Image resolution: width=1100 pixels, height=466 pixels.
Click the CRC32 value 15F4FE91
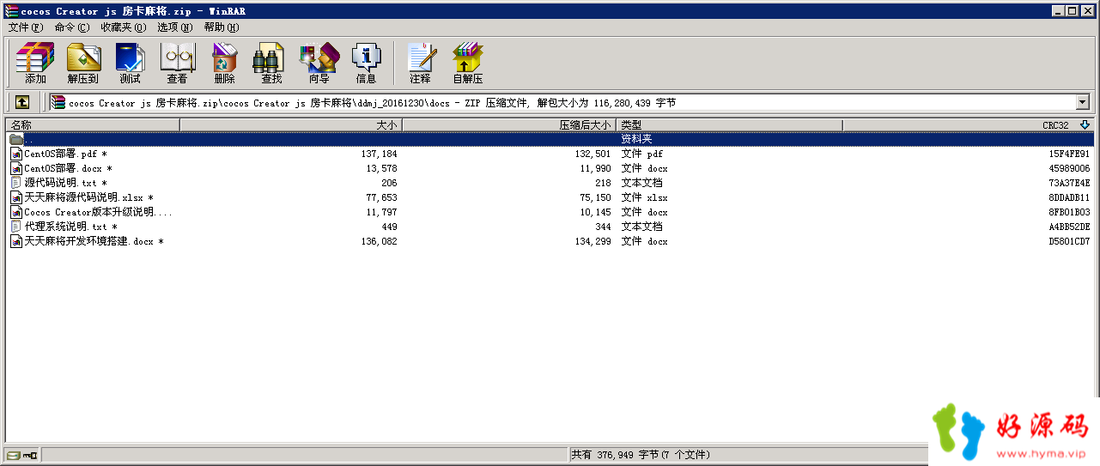point(1069,154)
